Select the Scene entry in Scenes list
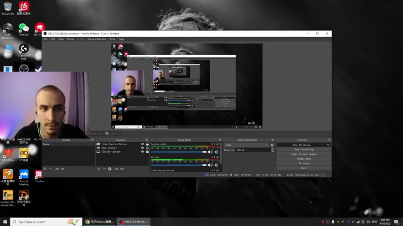The image size is (403, 226). click(68, 144)
